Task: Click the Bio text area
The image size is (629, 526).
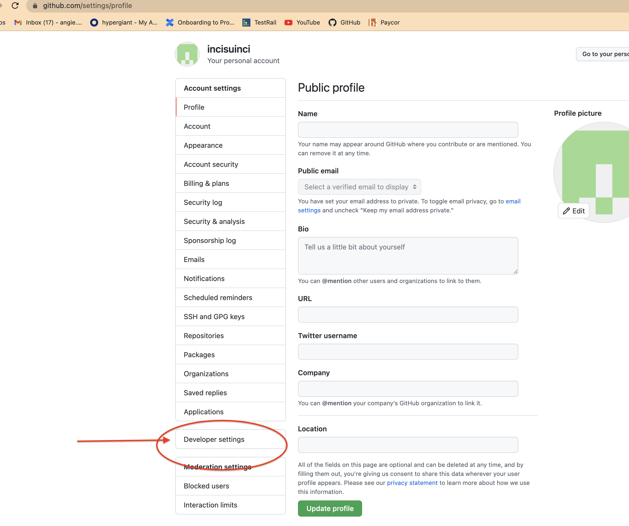Action: pos(408,255)
